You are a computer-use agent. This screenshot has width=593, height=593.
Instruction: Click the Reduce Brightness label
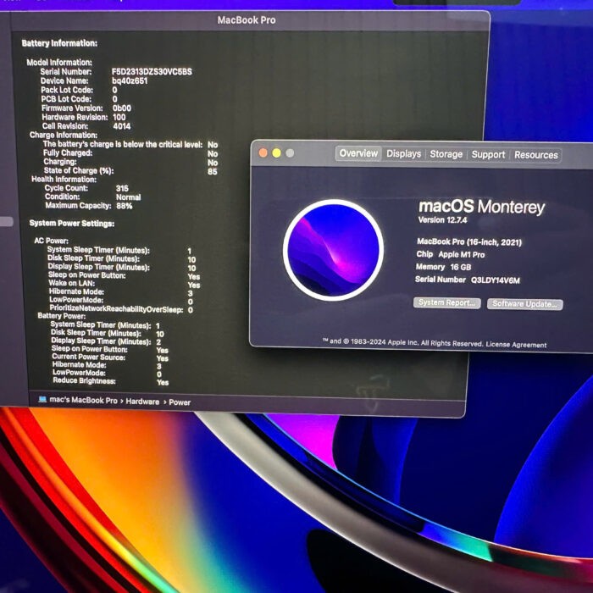coord(84,380)
